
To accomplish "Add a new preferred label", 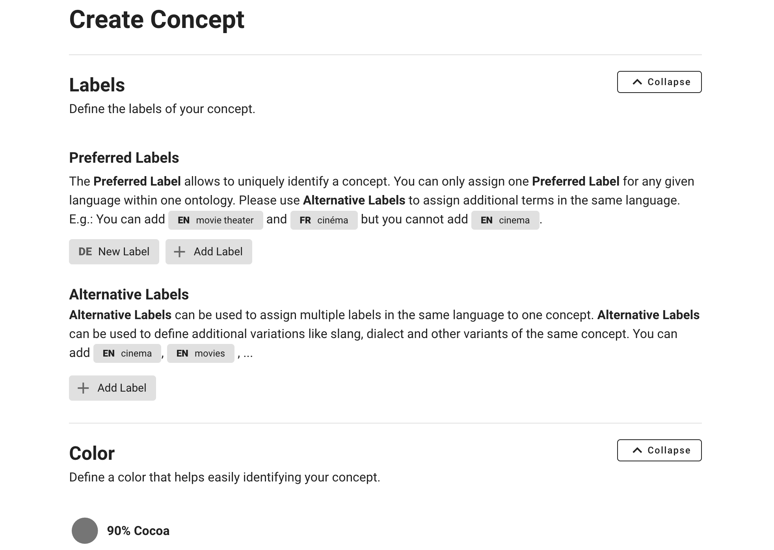I will point(208,252).
